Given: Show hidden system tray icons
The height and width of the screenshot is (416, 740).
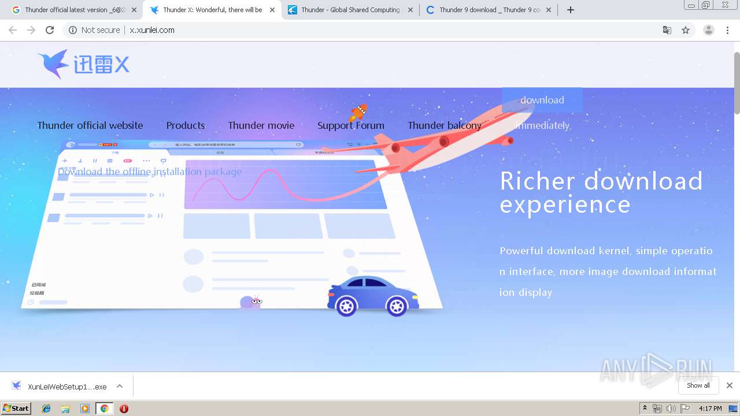Looking at the screenshot, I should [645, 408].
